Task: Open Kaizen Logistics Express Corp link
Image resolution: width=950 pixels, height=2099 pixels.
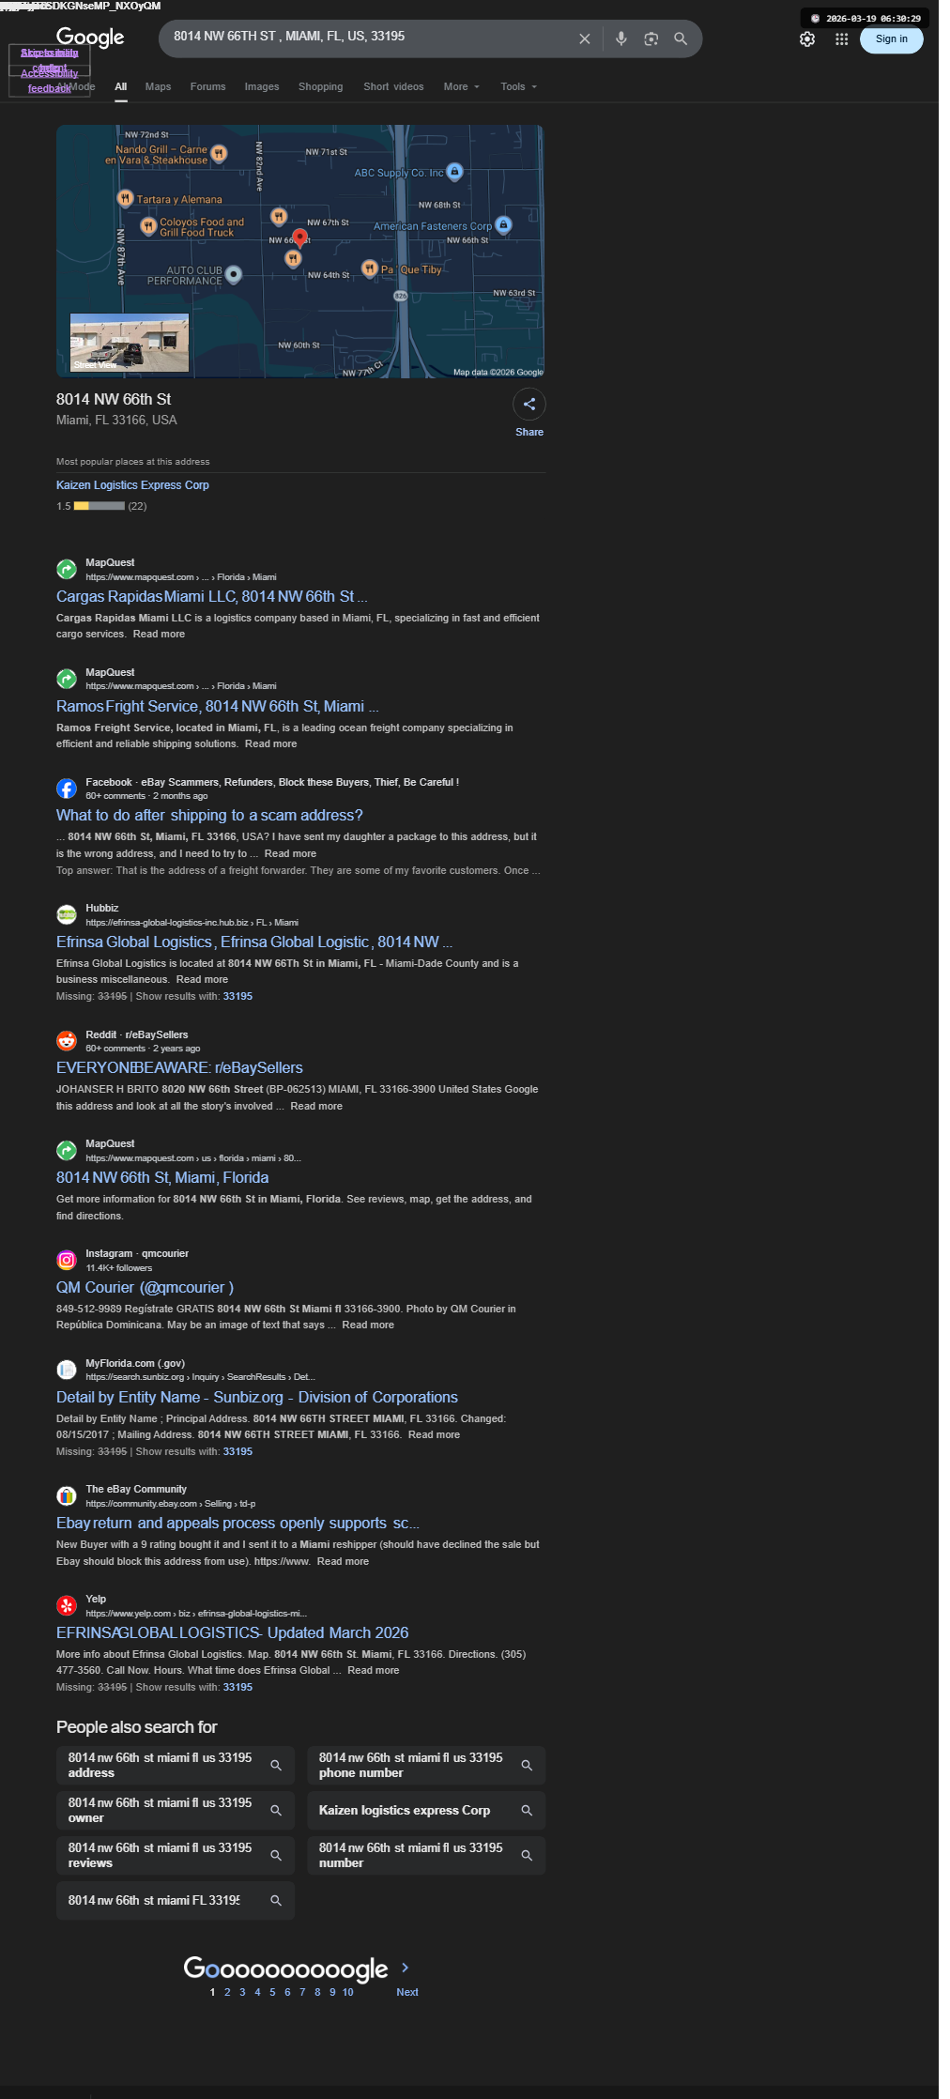Action: coord(132,485)
